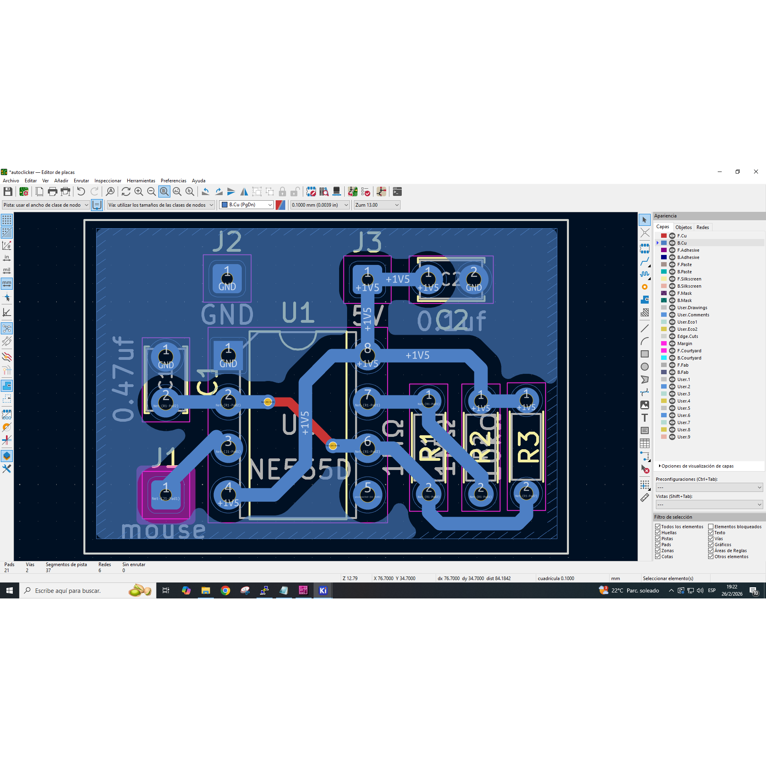Image resolution: width=766 pixels, height=766 pixels.
Task: Open Chrome from the taskbar
Action: (x=225, y=590)
